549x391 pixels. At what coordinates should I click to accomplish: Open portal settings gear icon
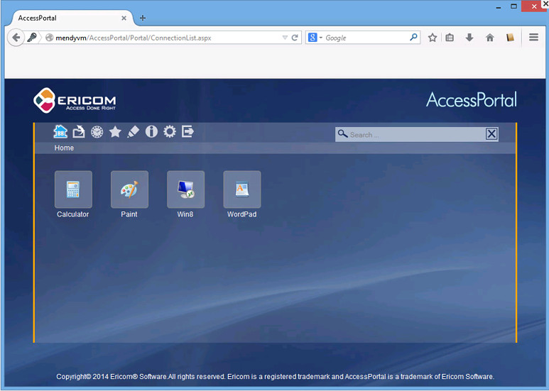click(170, 132)
